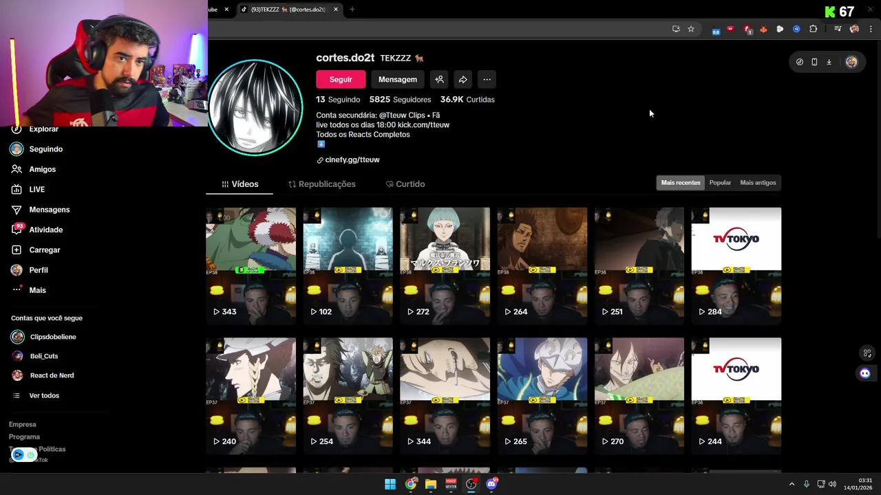Click the floating grid icon above Discord
Image resolution: width=881 pixels, height=495 pixels.
pyautogui.click(x=867, y=353)
